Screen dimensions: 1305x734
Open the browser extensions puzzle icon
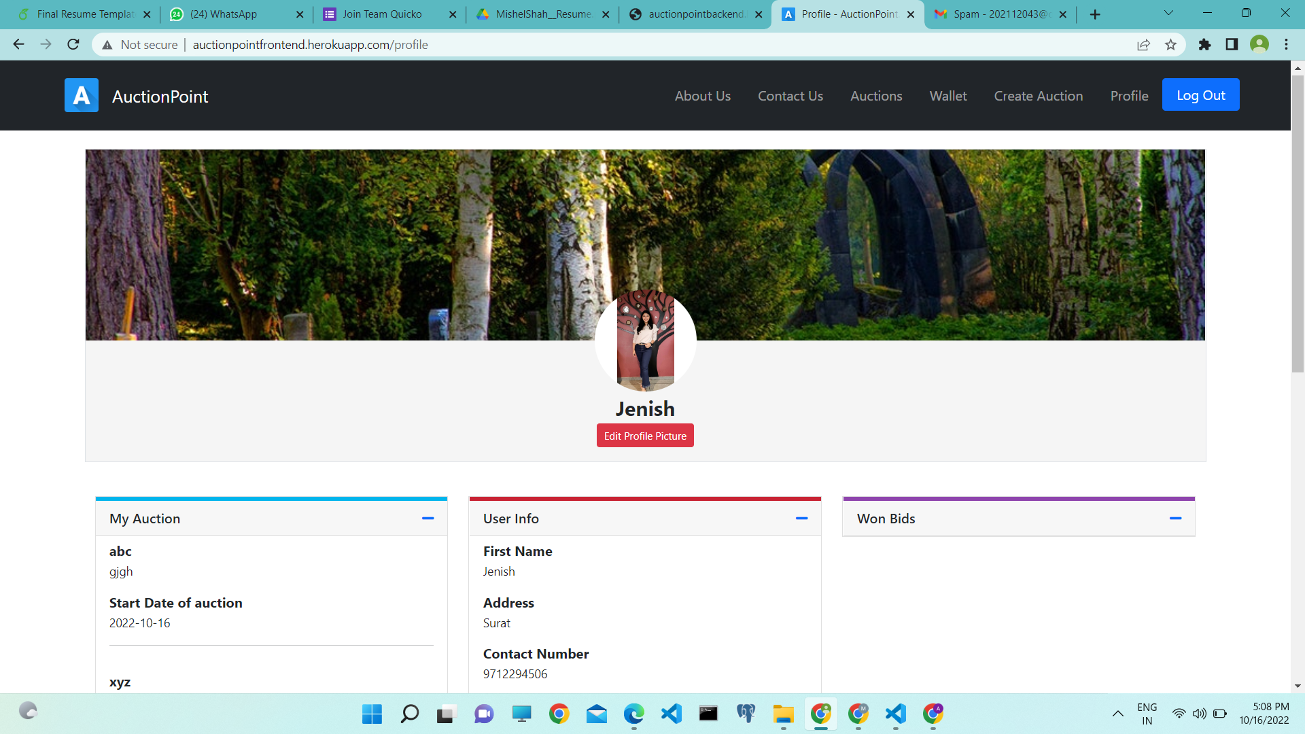[1204, 45]
